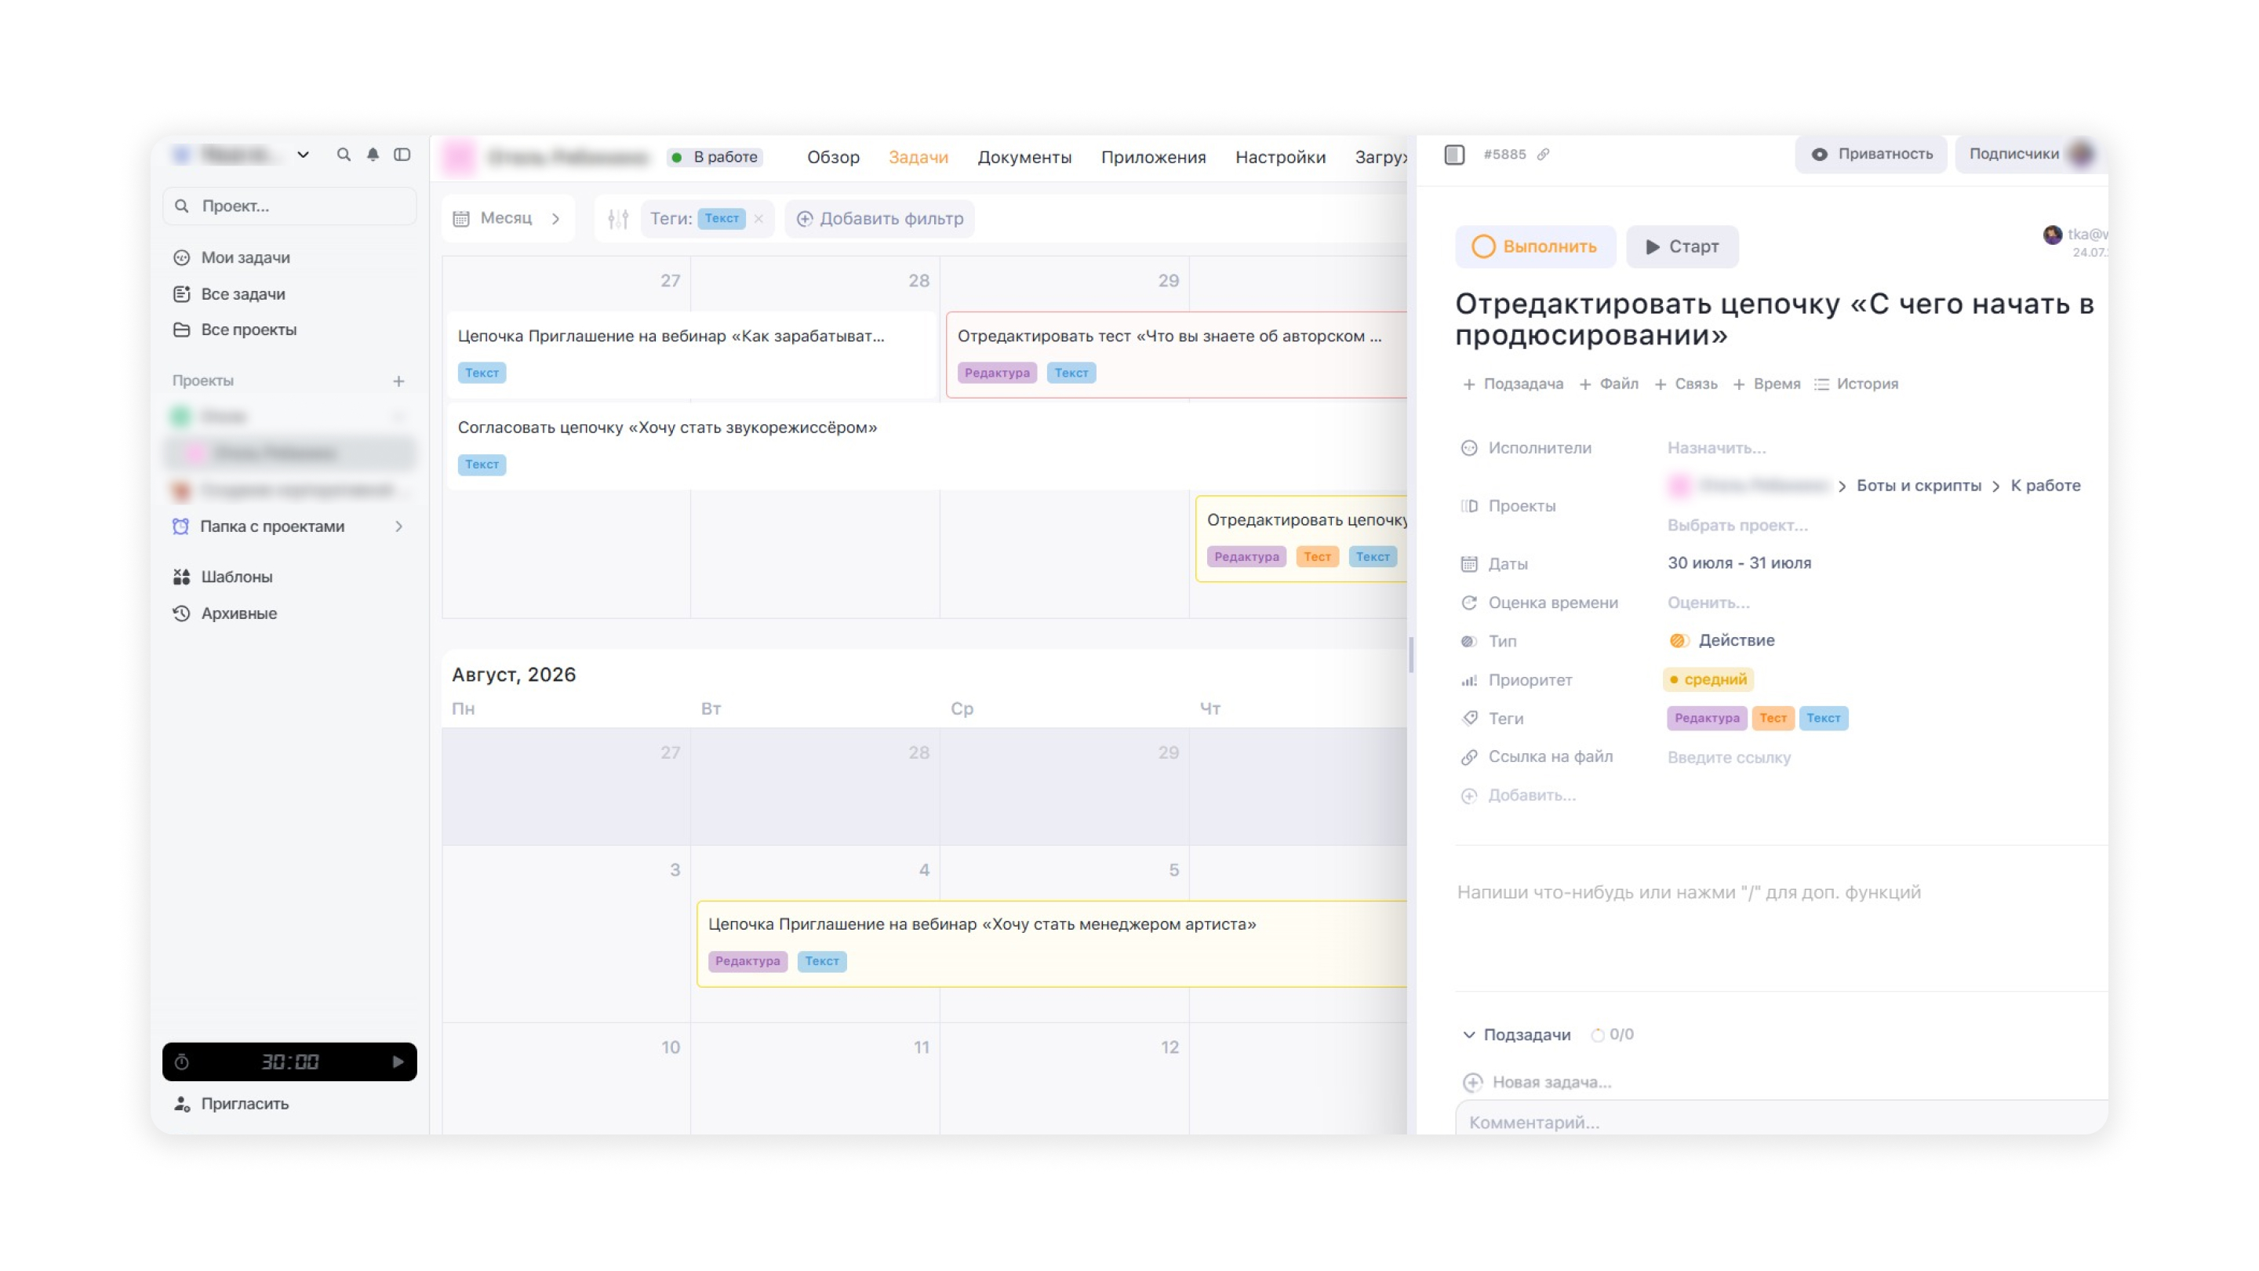Open task История

(1857, 384)
